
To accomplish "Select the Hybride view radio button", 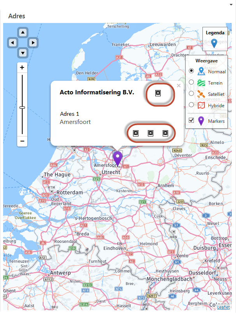I will tap(191, 104).
